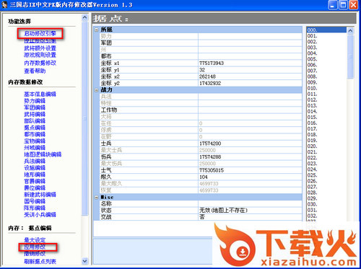The width and height of the screenshot is (361, 269).
Task: Open 武将额外设置 link
Action: click(x=40, y=48)
